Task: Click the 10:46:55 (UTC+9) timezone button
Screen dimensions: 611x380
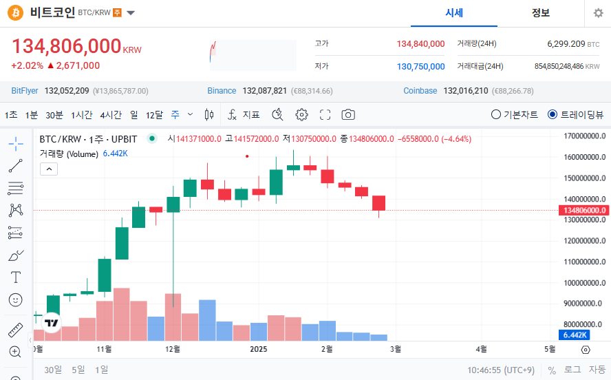Action: click(501, 370)
